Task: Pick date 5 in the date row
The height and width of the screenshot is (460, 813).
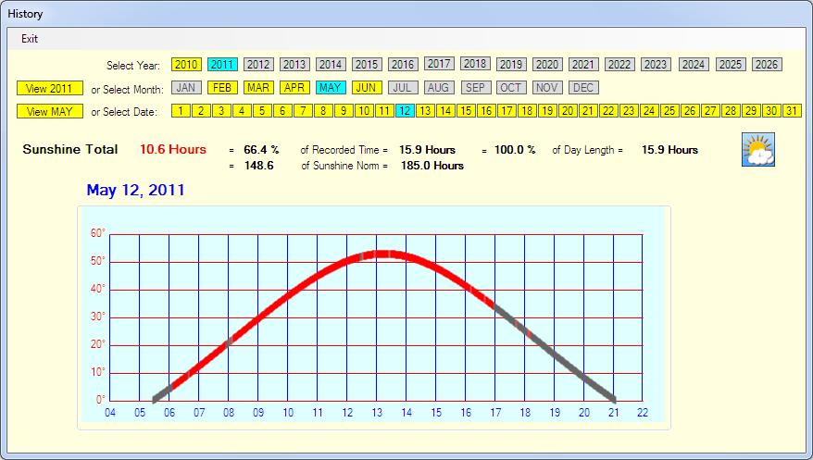Action: click(x=262, y=111)
